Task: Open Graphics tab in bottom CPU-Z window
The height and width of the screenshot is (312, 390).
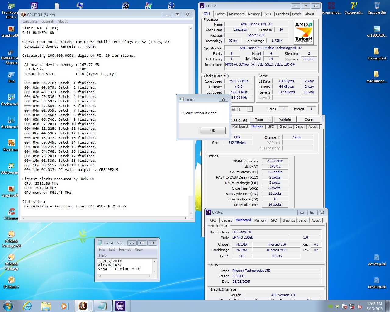Action: pos(289,220)
